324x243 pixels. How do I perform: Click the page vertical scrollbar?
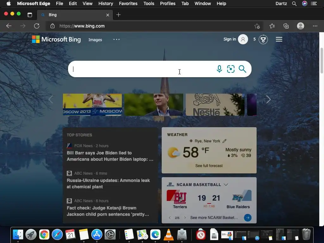(x=321, y=60)
